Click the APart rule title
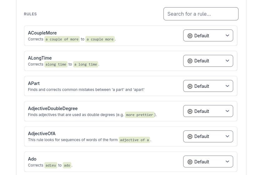The height and width of the screenshot is (175, 261). click(34, 83)
